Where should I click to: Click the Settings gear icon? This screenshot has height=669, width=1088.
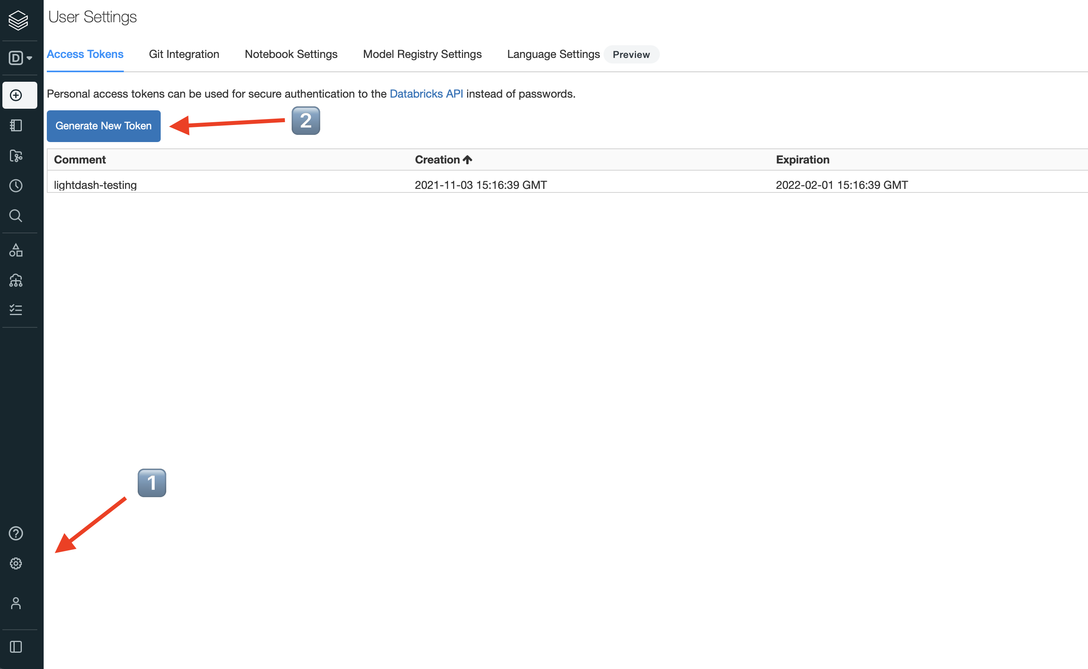click(x=16, y=563)
